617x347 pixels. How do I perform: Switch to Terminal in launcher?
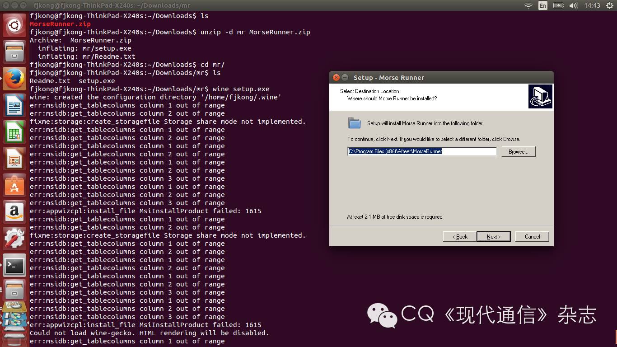[x=14, y=266]
